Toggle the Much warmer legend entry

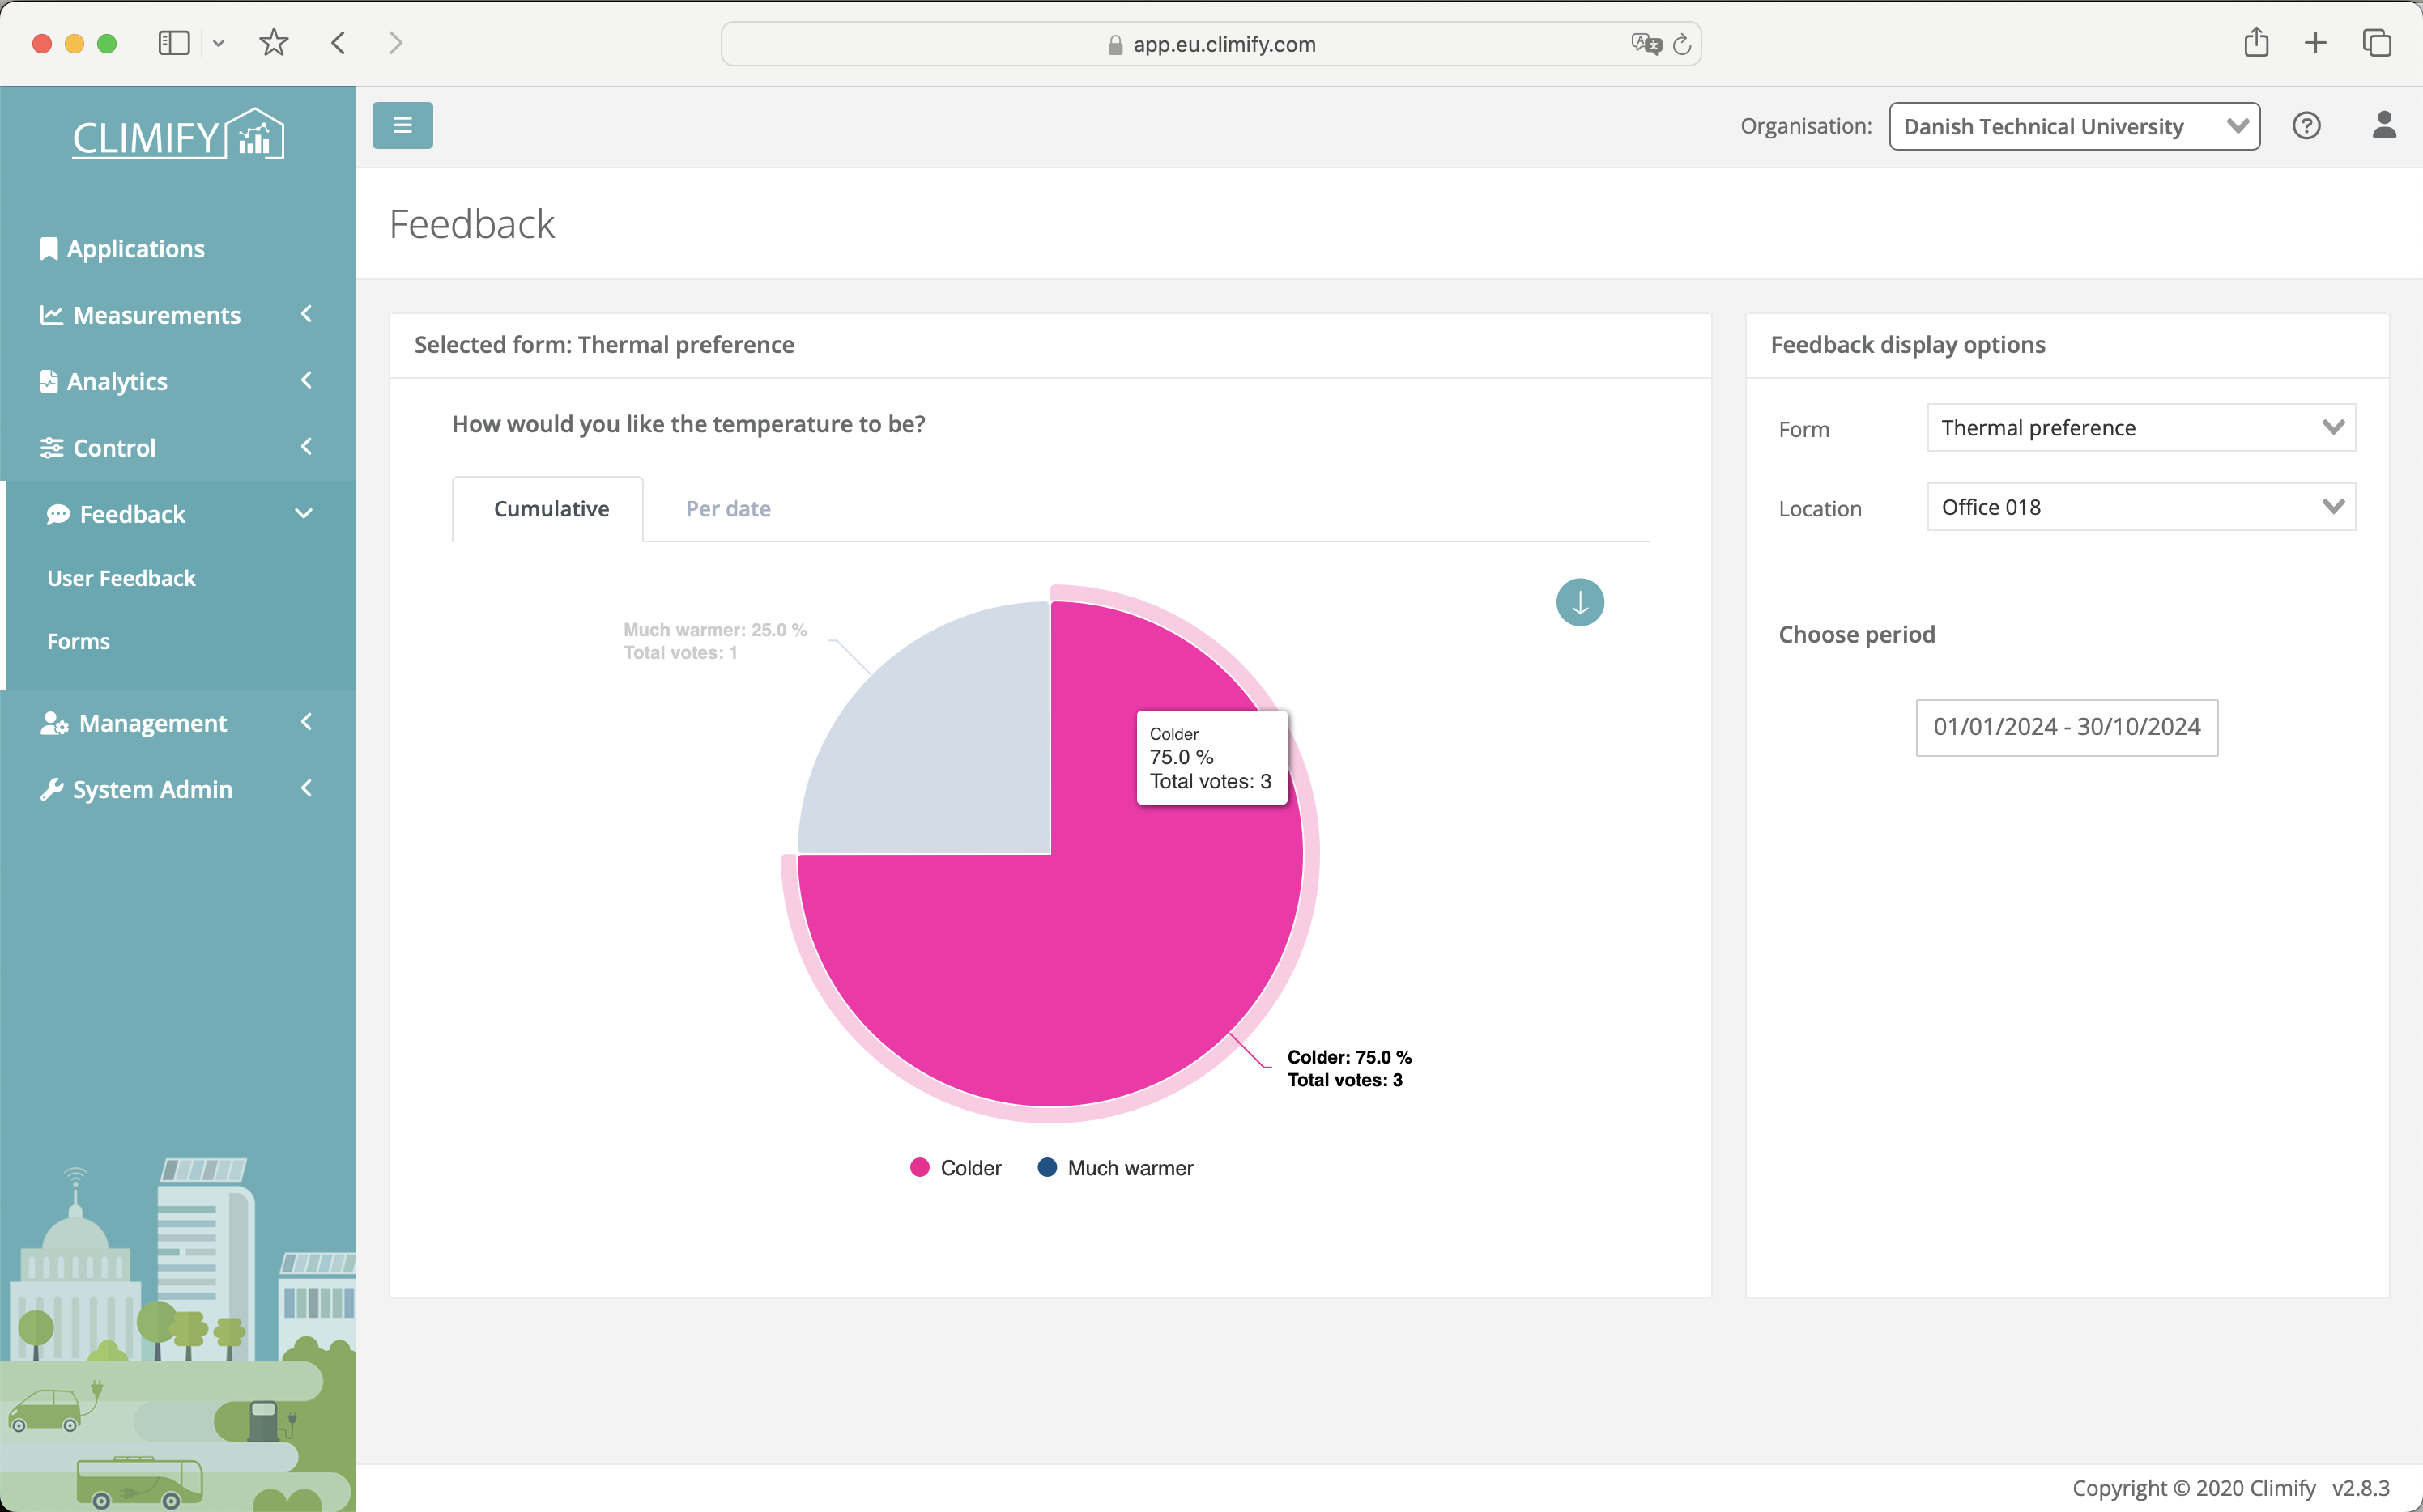(x=1115, y=1168)
